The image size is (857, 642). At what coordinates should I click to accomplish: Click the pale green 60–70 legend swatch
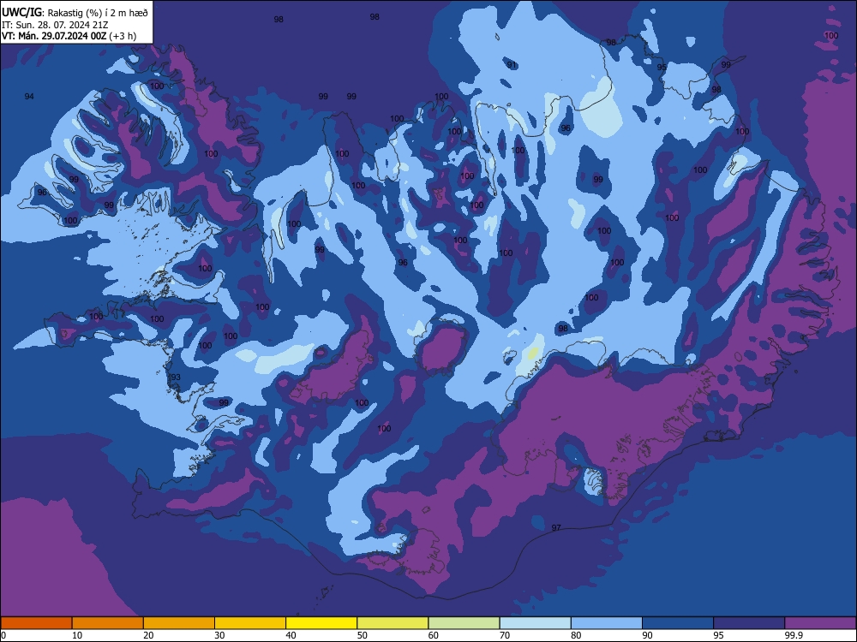pyautogui.click(x=464, y=623)
